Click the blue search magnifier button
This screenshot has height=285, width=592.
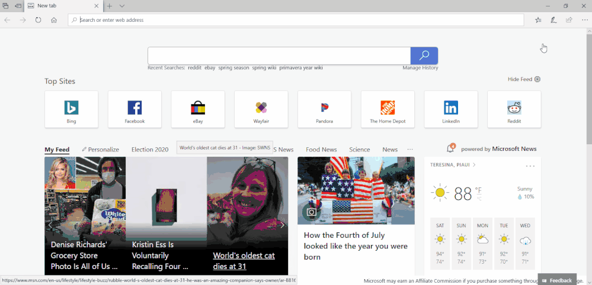click(x=424, y=56)
